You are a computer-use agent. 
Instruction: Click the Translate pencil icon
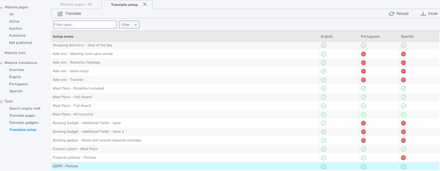coord(60,14)
